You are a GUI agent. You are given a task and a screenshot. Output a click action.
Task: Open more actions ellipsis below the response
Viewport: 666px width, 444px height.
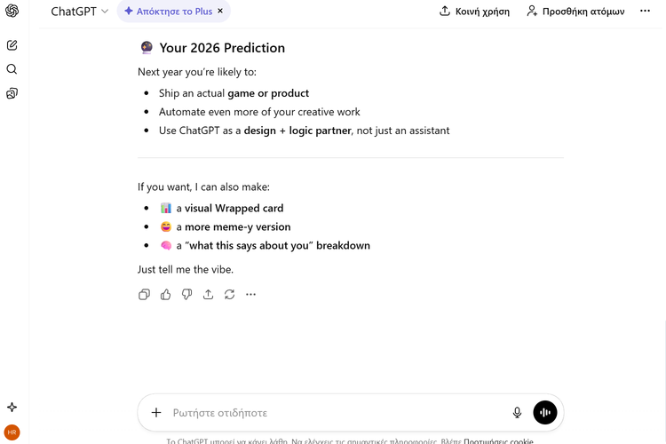[x=251, y=295]
